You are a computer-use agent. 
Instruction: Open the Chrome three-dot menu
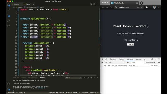pyautogui.click(x=158, y=7)
